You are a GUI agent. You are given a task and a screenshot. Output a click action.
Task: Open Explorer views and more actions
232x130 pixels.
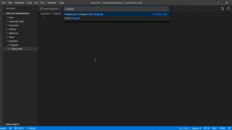33,8
